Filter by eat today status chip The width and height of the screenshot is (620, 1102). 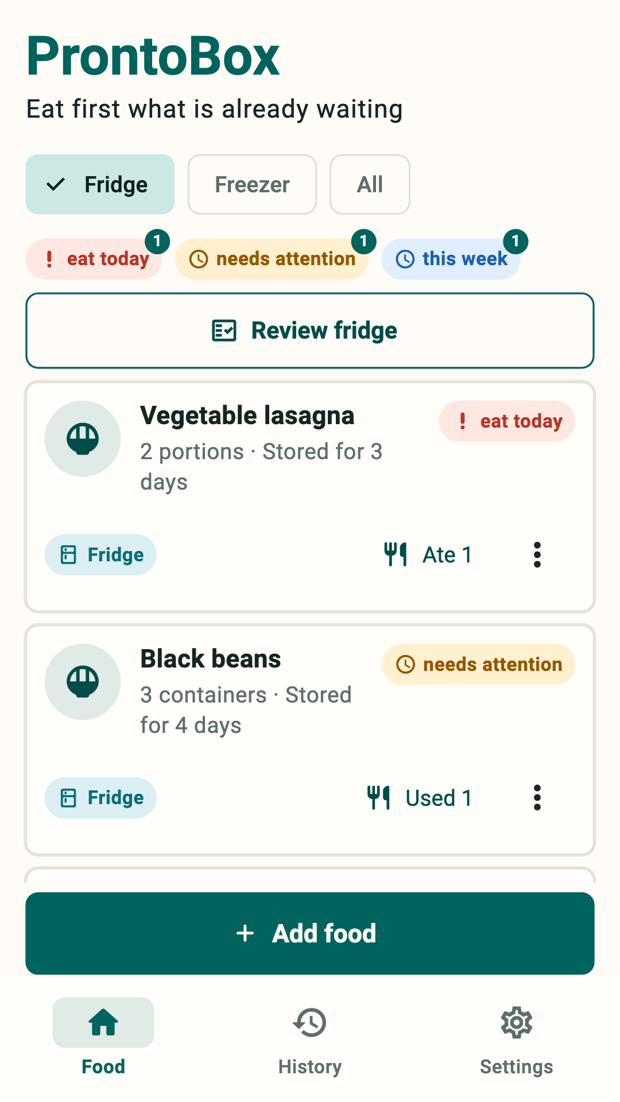pos(94,259)
